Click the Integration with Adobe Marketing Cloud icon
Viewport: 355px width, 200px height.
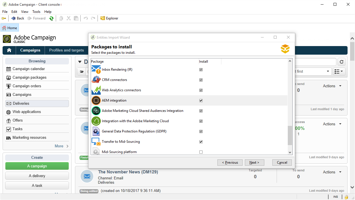[x=96, y=121]
